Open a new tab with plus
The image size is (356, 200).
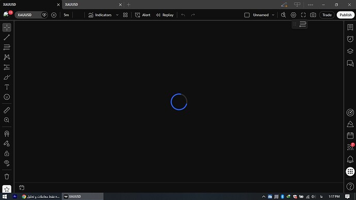point(129,5)
